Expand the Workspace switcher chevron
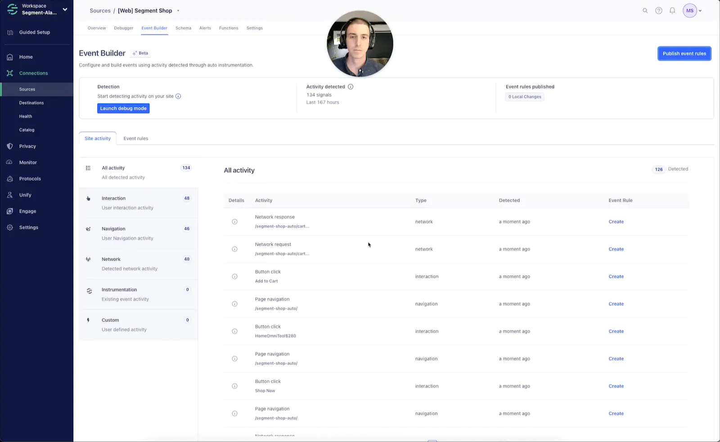This screenshot has height=442, width=720. tap(65, 9)
